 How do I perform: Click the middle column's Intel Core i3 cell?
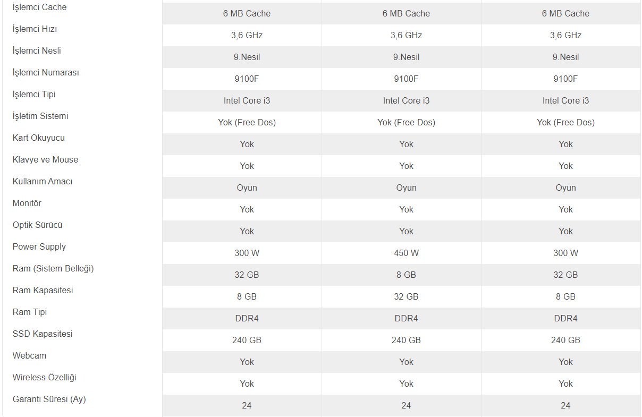(407, 101)
